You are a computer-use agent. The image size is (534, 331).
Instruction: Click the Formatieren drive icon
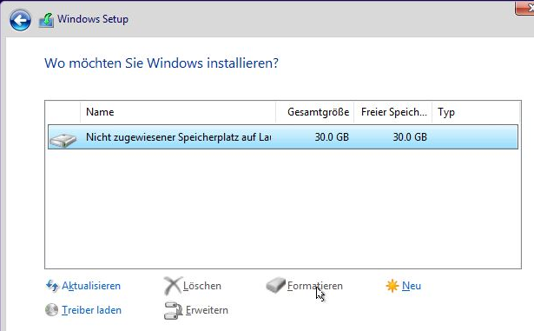275,285
